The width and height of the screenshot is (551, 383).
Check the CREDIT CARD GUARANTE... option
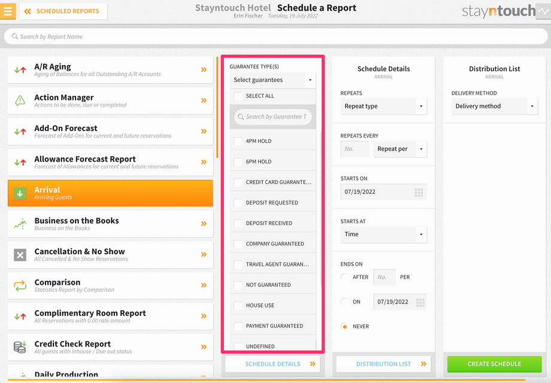pyautogui.click(x=238, y=182)
